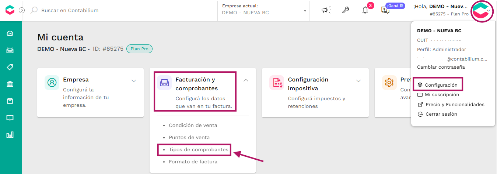Click Cambiar contraseña link
The image size is (497, 174).
point(441,67)
